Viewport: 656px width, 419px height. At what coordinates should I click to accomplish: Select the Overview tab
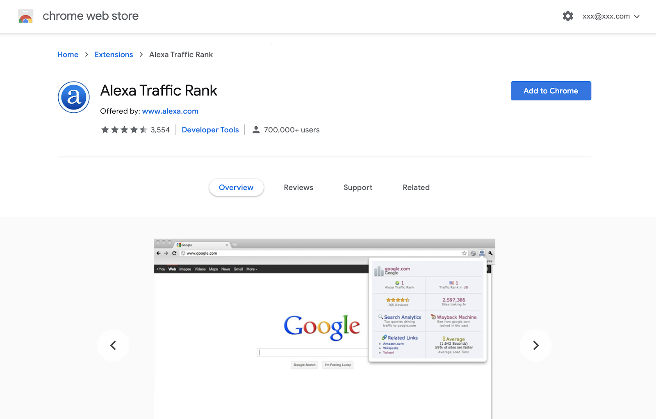[236, 187]
